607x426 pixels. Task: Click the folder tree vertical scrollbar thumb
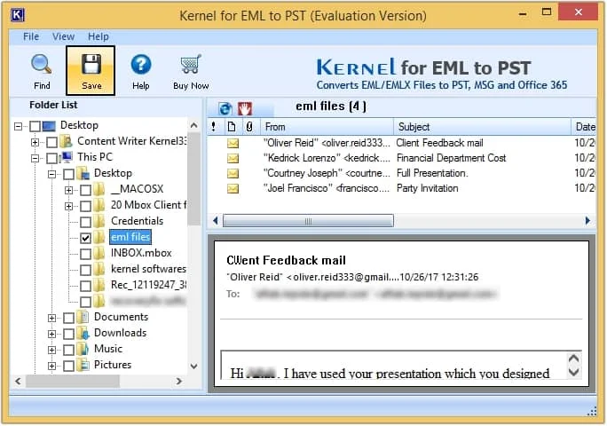194,179
